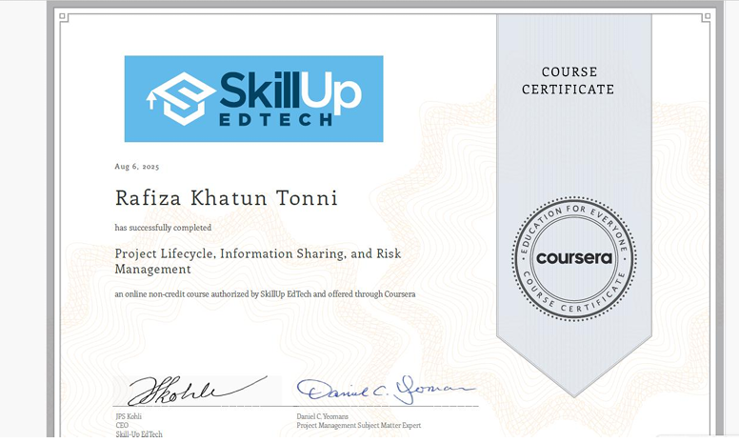The image size is (739, 443).
Task: Click the 'an online non-credit course' description line
Action: pos(265,294)
